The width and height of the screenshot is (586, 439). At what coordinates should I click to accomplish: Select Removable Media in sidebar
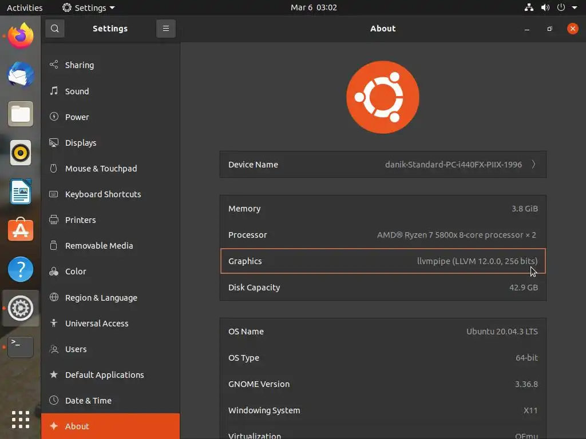pos(110,246)
